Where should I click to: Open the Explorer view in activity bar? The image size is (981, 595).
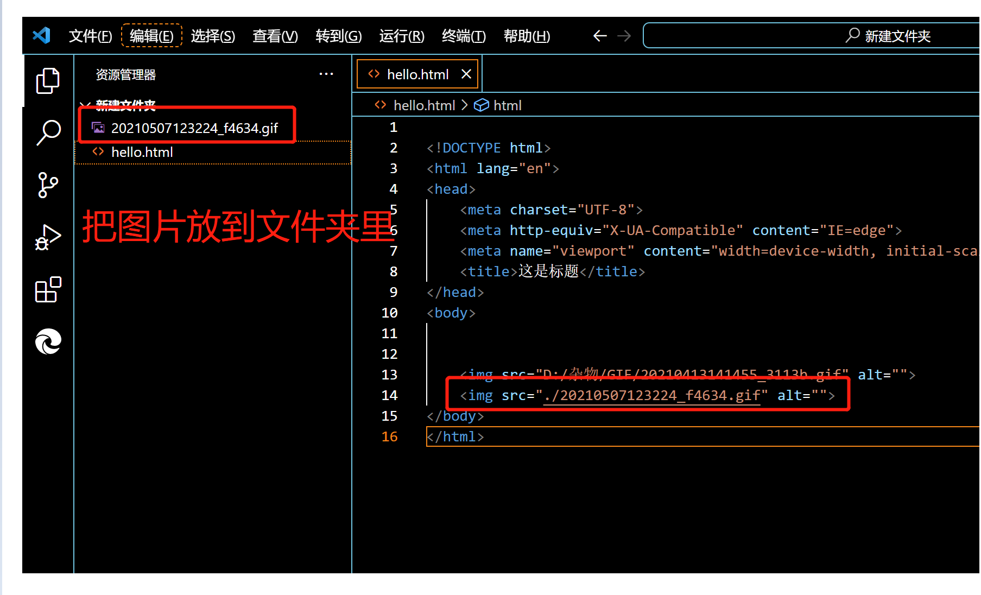coord(48,81)
